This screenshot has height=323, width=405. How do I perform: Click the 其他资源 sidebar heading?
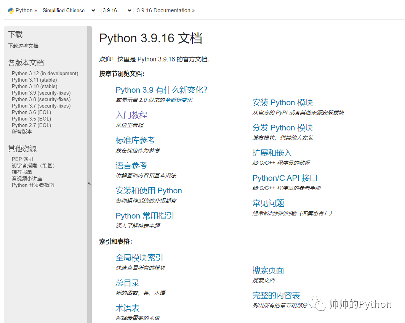click(22, 149)
